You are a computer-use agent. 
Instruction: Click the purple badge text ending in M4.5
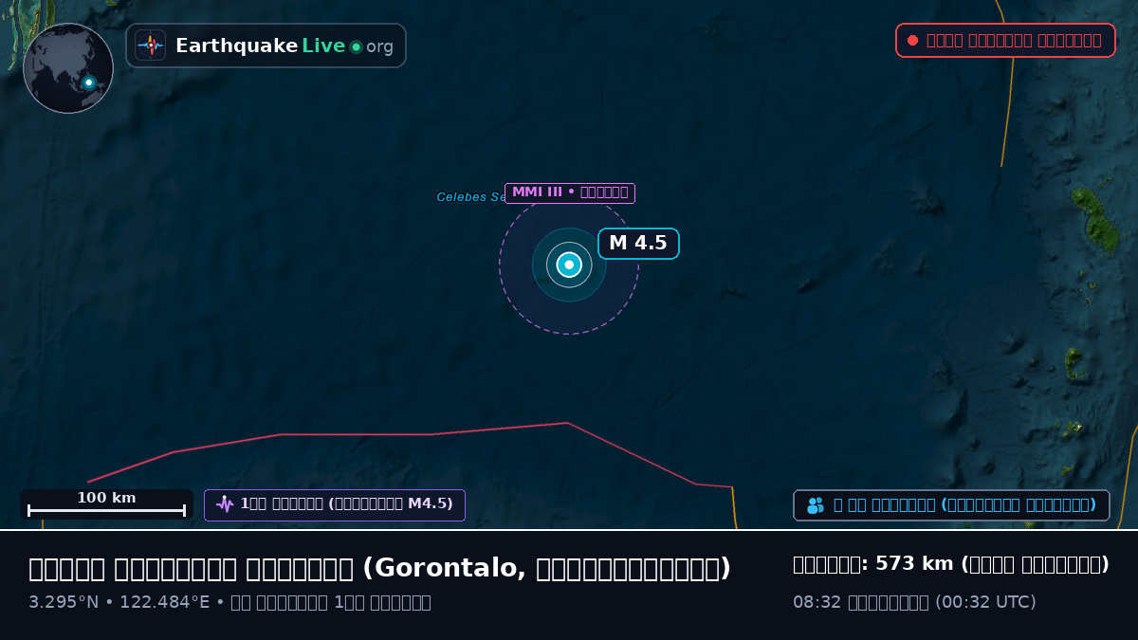346,503
